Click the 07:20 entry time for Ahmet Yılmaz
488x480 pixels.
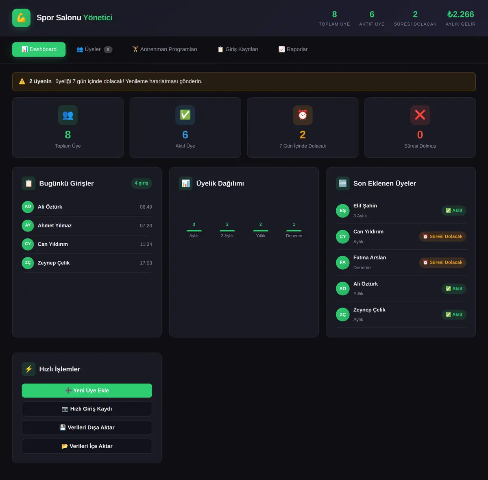pos(146,225)
